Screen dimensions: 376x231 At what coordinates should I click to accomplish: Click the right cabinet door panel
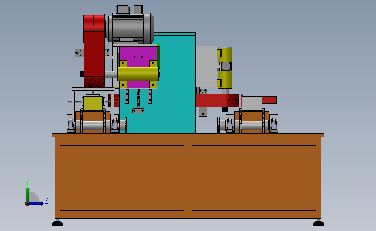[x=254, y=178]
